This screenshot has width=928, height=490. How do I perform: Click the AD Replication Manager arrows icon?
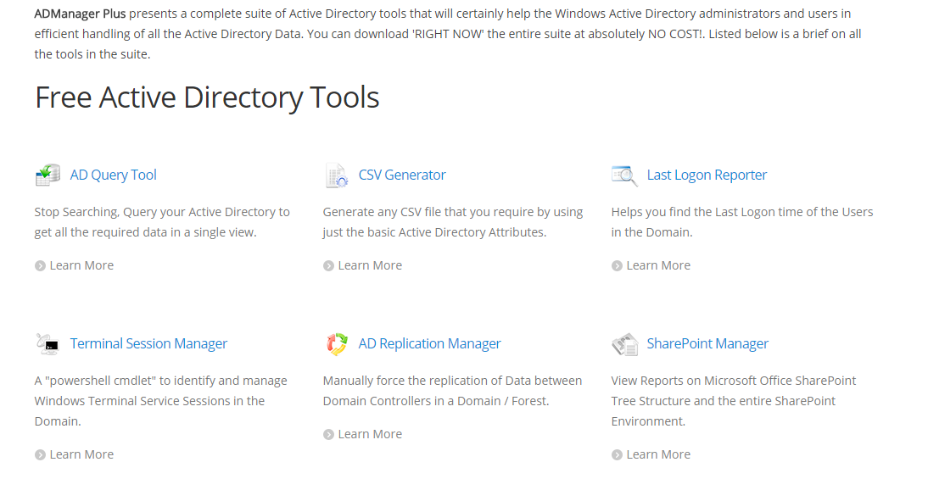[x=337, y=344]
